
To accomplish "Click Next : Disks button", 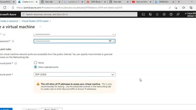I will pos(52,109).
